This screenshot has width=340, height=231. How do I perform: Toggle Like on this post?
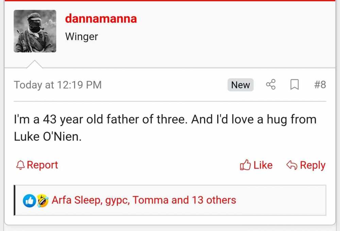pos(256,165)
